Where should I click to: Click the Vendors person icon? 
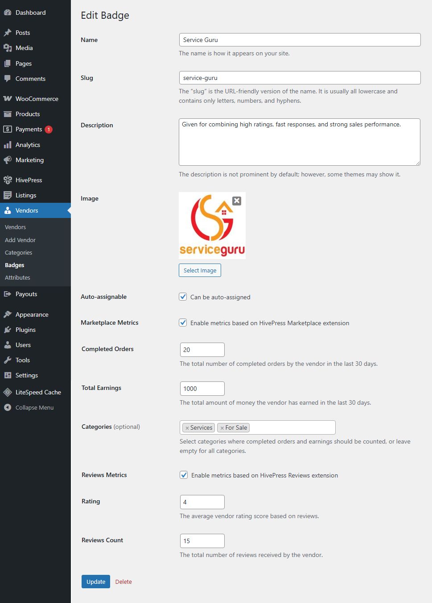pos(8,210)
